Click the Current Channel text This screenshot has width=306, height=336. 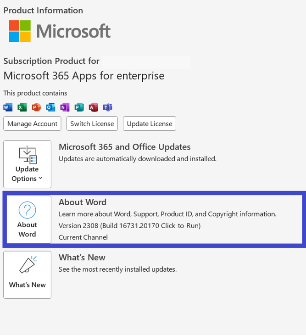83,237
